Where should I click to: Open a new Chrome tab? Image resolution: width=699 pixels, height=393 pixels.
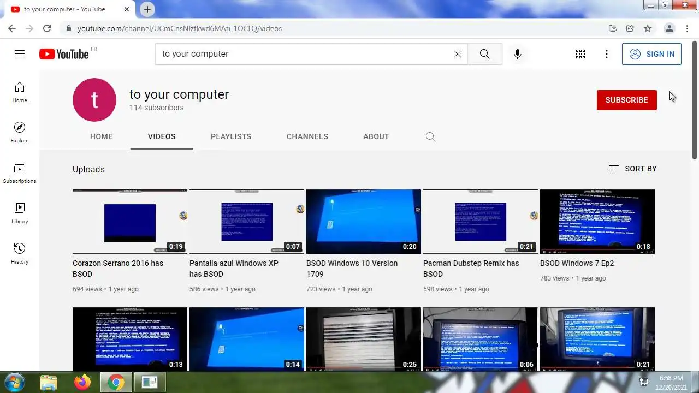147,9
